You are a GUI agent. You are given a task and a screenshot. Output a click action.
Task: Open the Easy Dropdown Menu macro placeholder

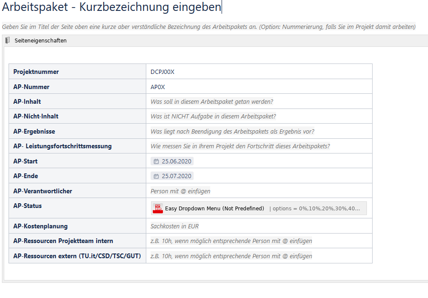[x=259, y=208]
